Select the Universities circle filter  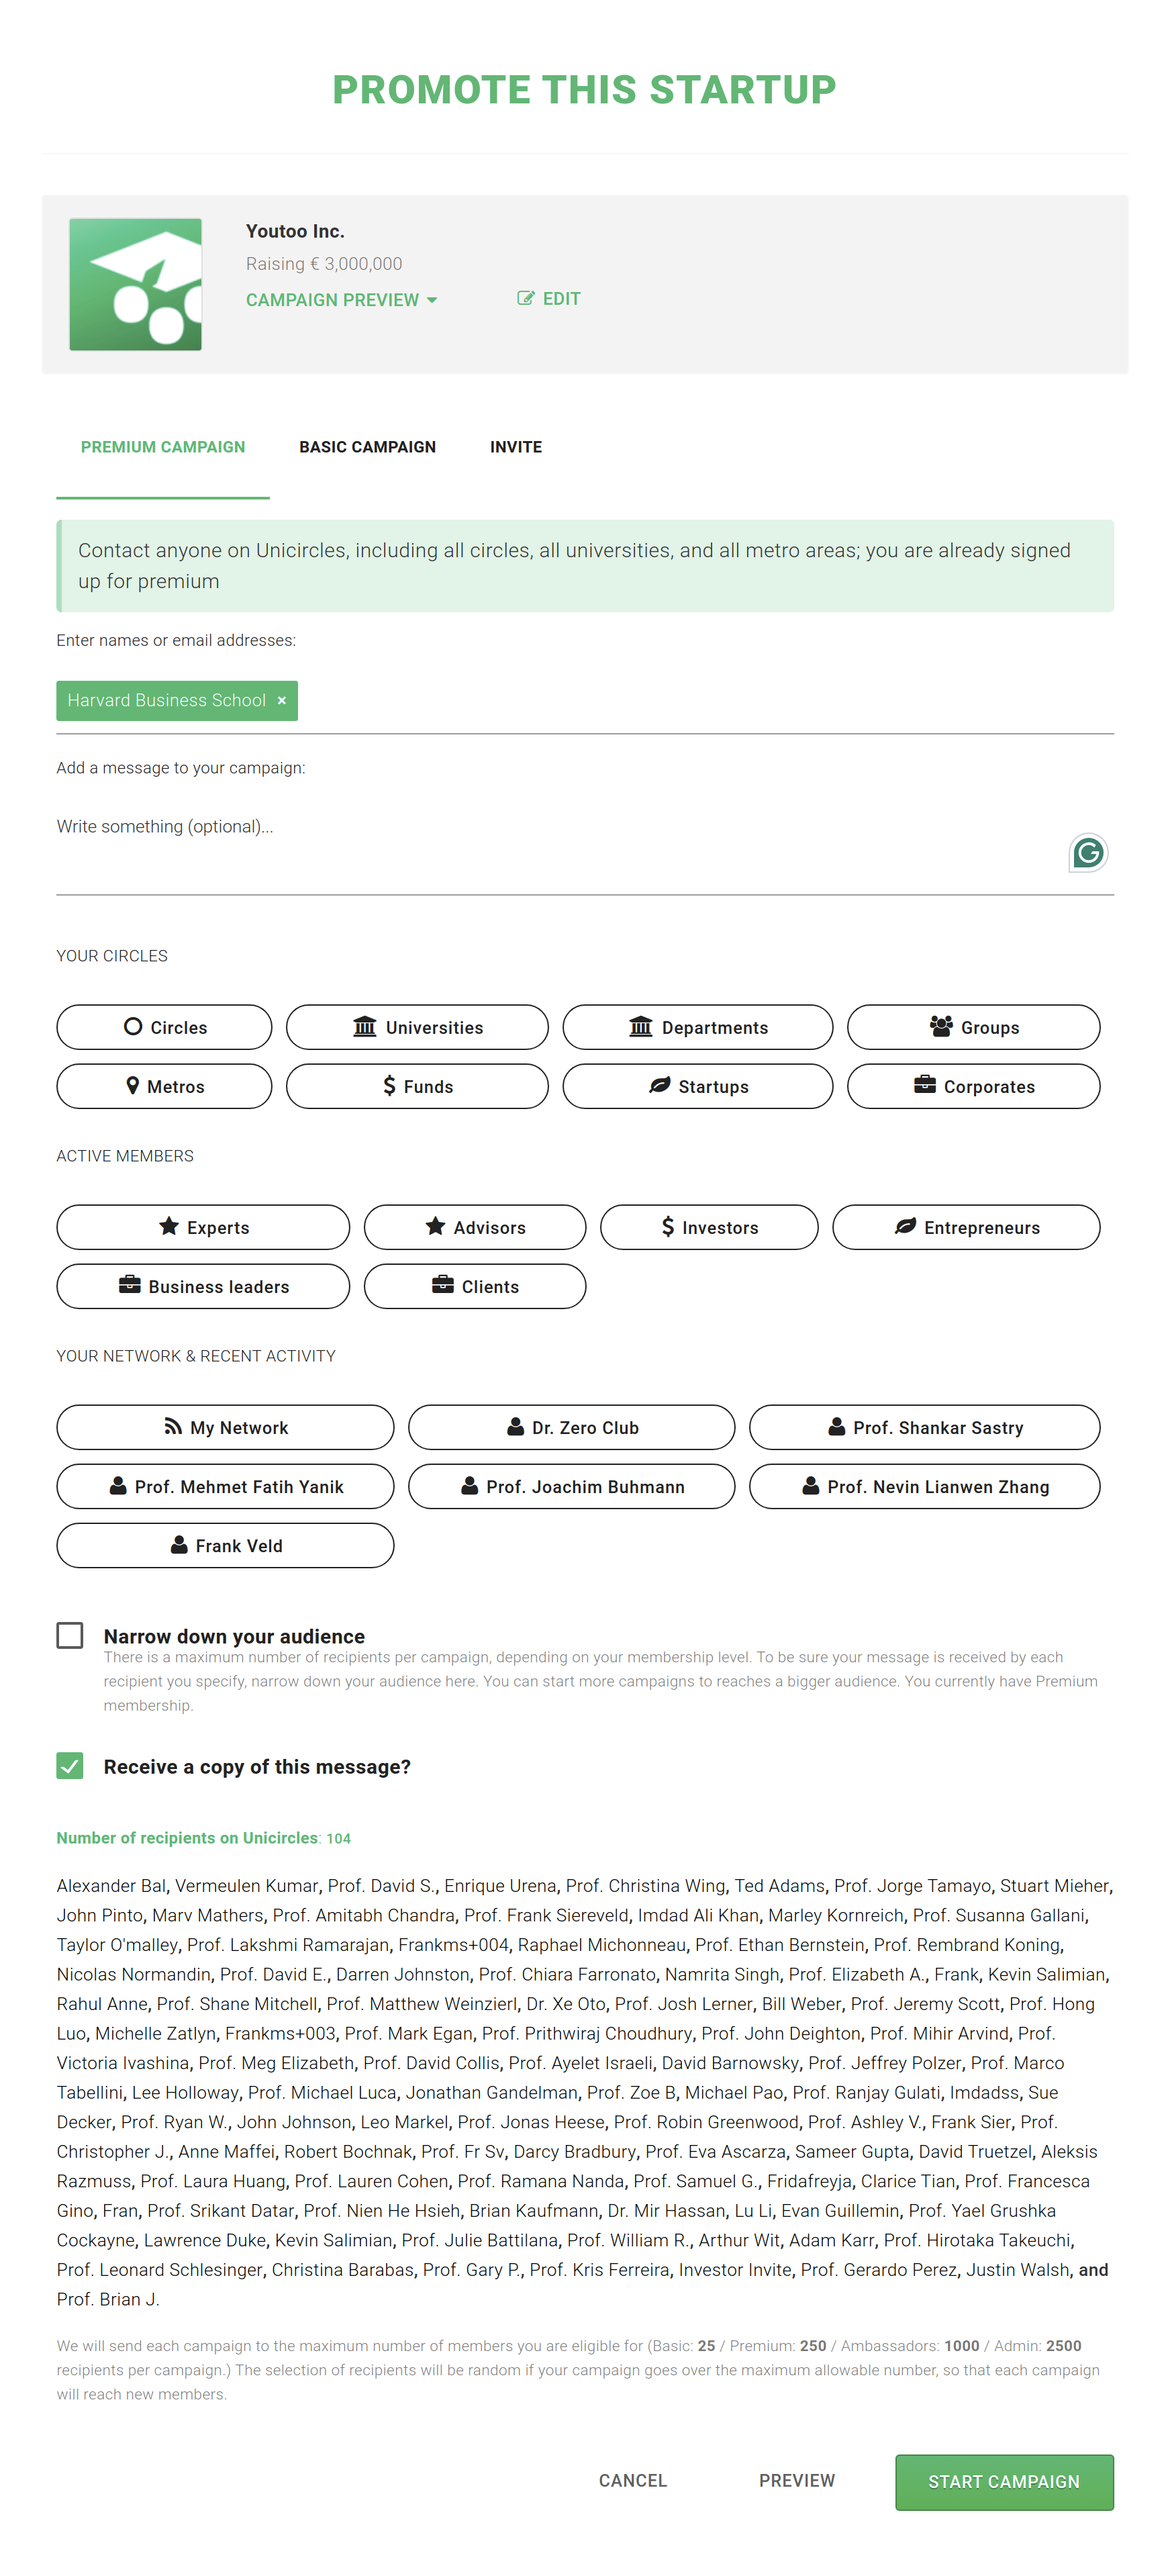[x=417, y=1027]
